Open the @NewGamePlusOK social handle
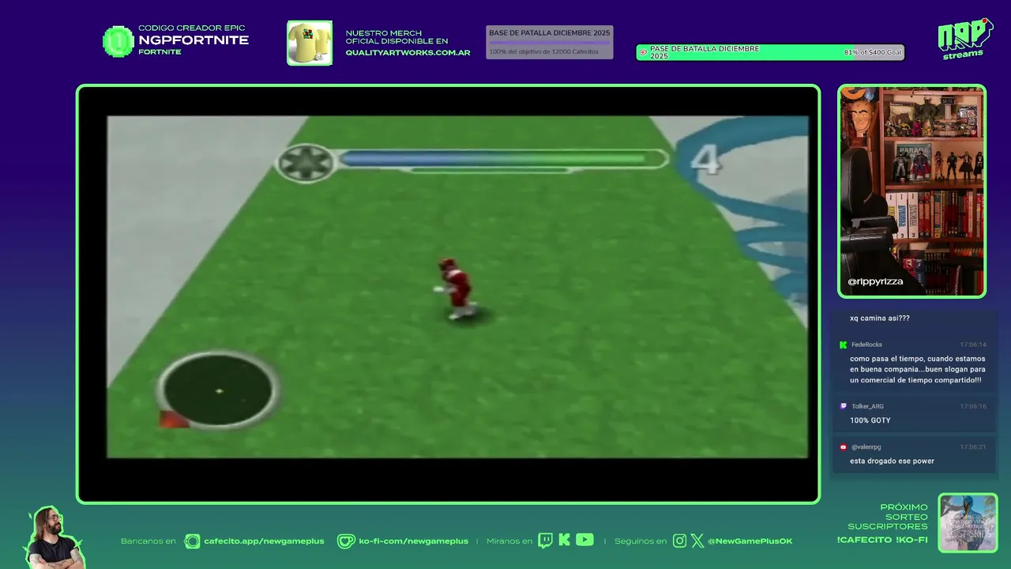 750,541
